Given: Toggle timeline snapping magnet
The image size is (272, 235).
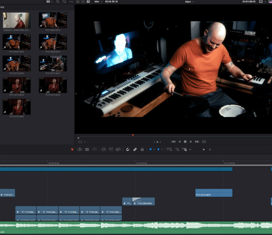Looking at the screenshot, I should (x=128, y=149).
